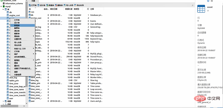Choose 对象信息 in the context menu

click(23, 75)
